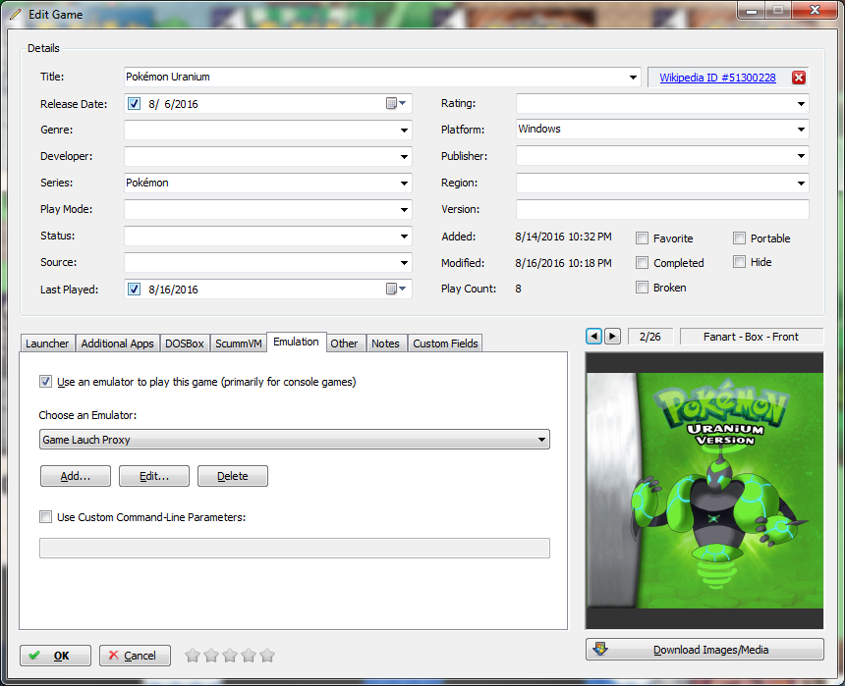Open the Play Mode dropdown
The image size is (845, 686).
click(404, 209)
